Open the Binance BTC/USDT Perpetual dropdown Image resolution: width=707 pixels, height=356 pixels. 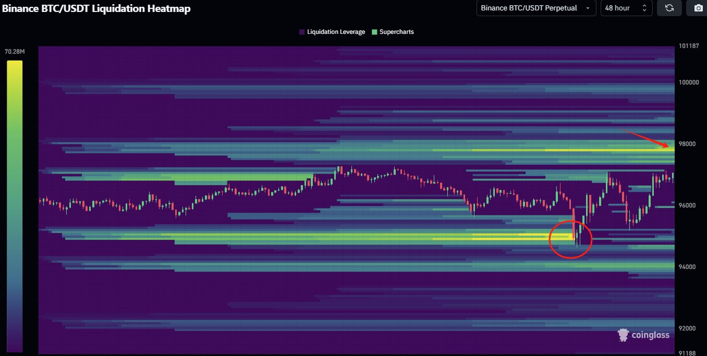pos(536,8)
